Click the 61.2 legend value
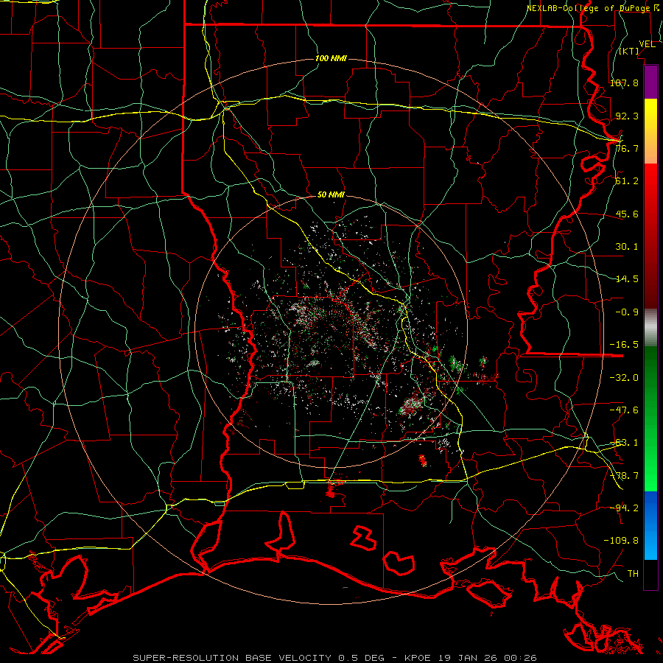Viewport: 663px width, 663px height. (x=627, y=181)
